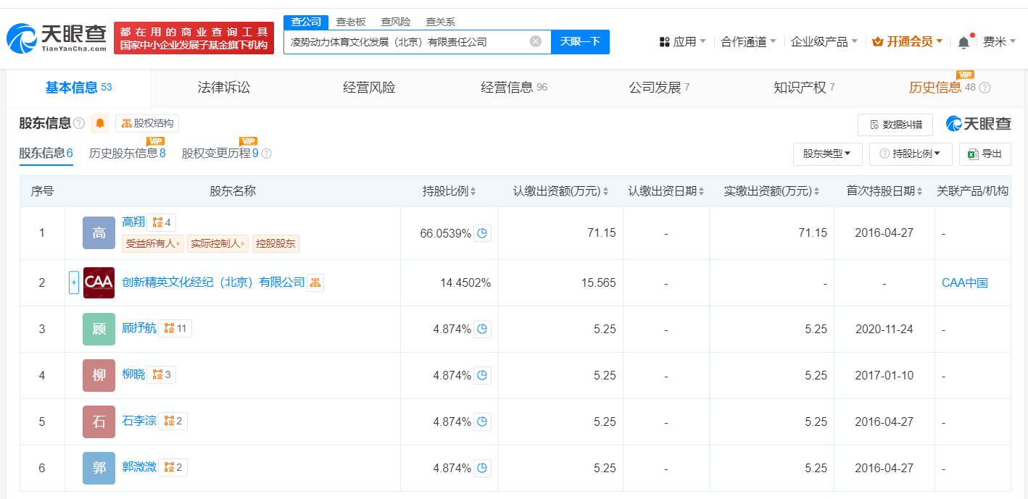
Task: Expand the 创新精英文化经纪 row
Action: point(74,282)
